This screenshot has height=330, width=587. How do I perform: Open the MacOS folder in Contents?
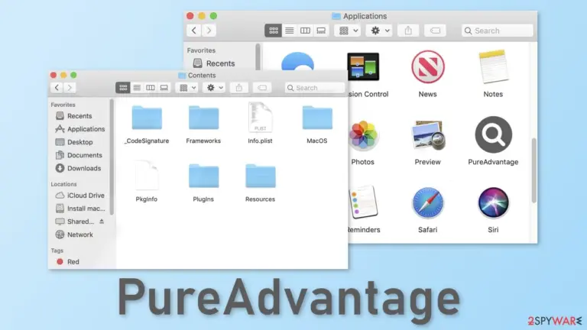(317, 118)
